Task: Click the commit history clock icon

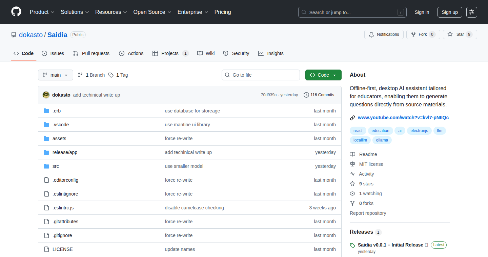Action: pos(306,95)
